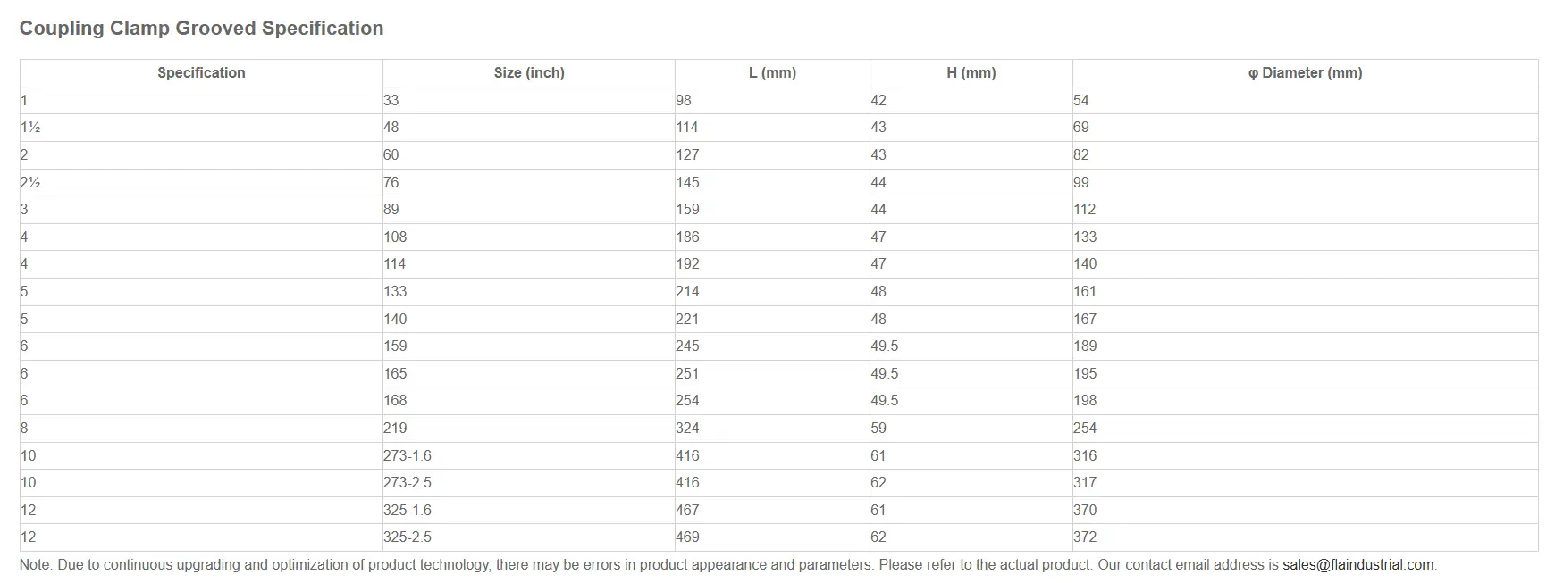Click the H value 59 cell

coord(971,429)
